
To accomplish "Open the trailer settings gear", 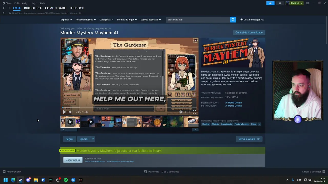I will (x=181, y=112).
